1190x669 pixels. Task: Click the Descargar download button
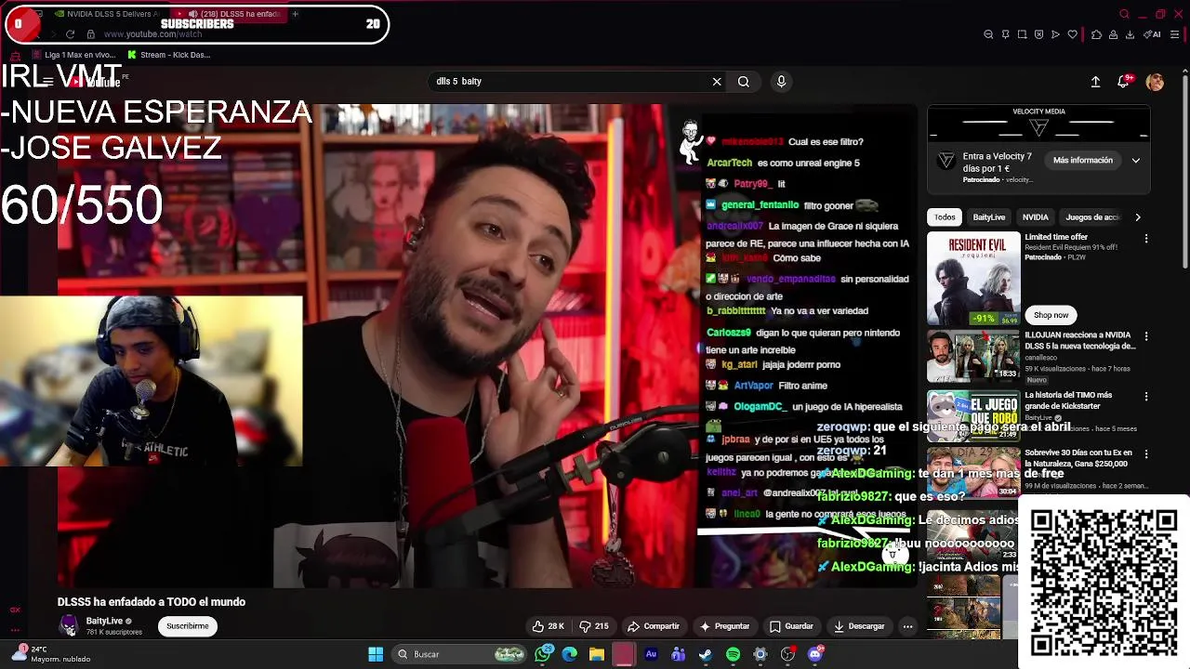(x=859, y=626)
